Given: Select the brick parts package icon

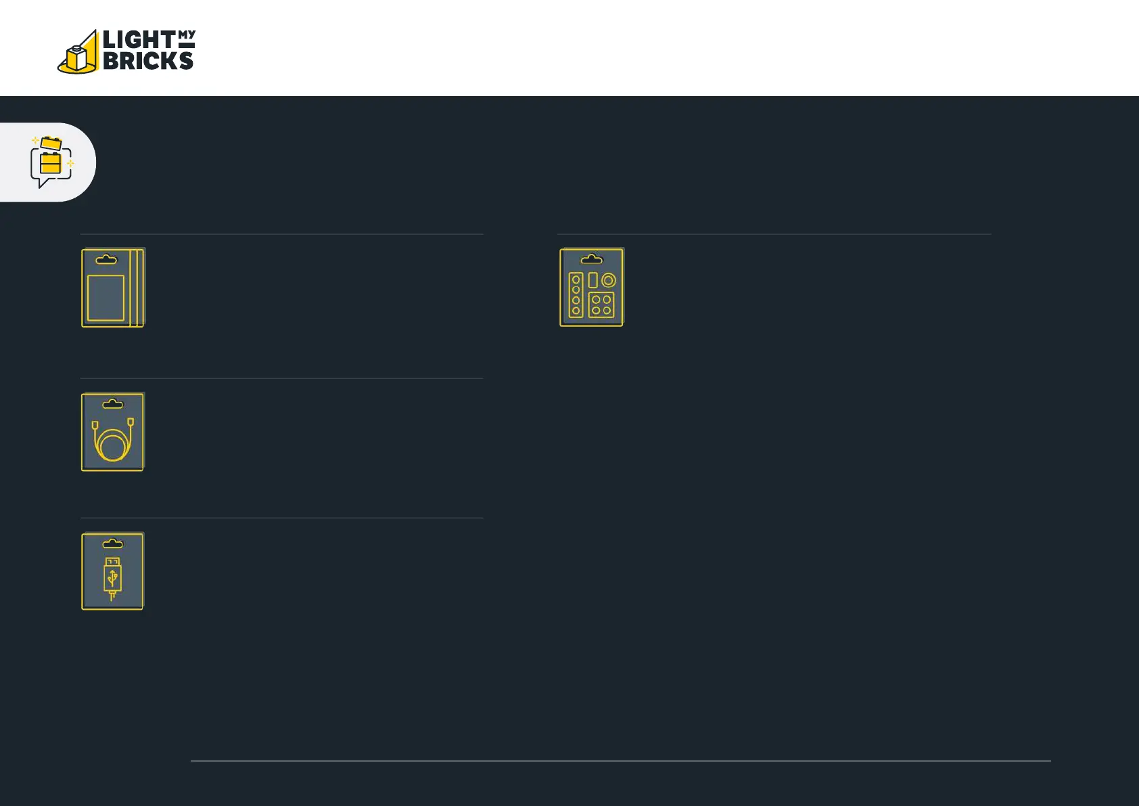Looking at the screenshot, I should [x=592, y=288].
